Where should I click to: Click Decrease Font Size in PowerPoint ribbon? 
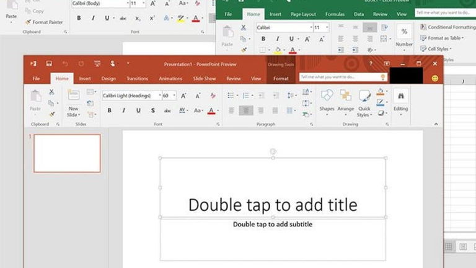coord(198,96)
